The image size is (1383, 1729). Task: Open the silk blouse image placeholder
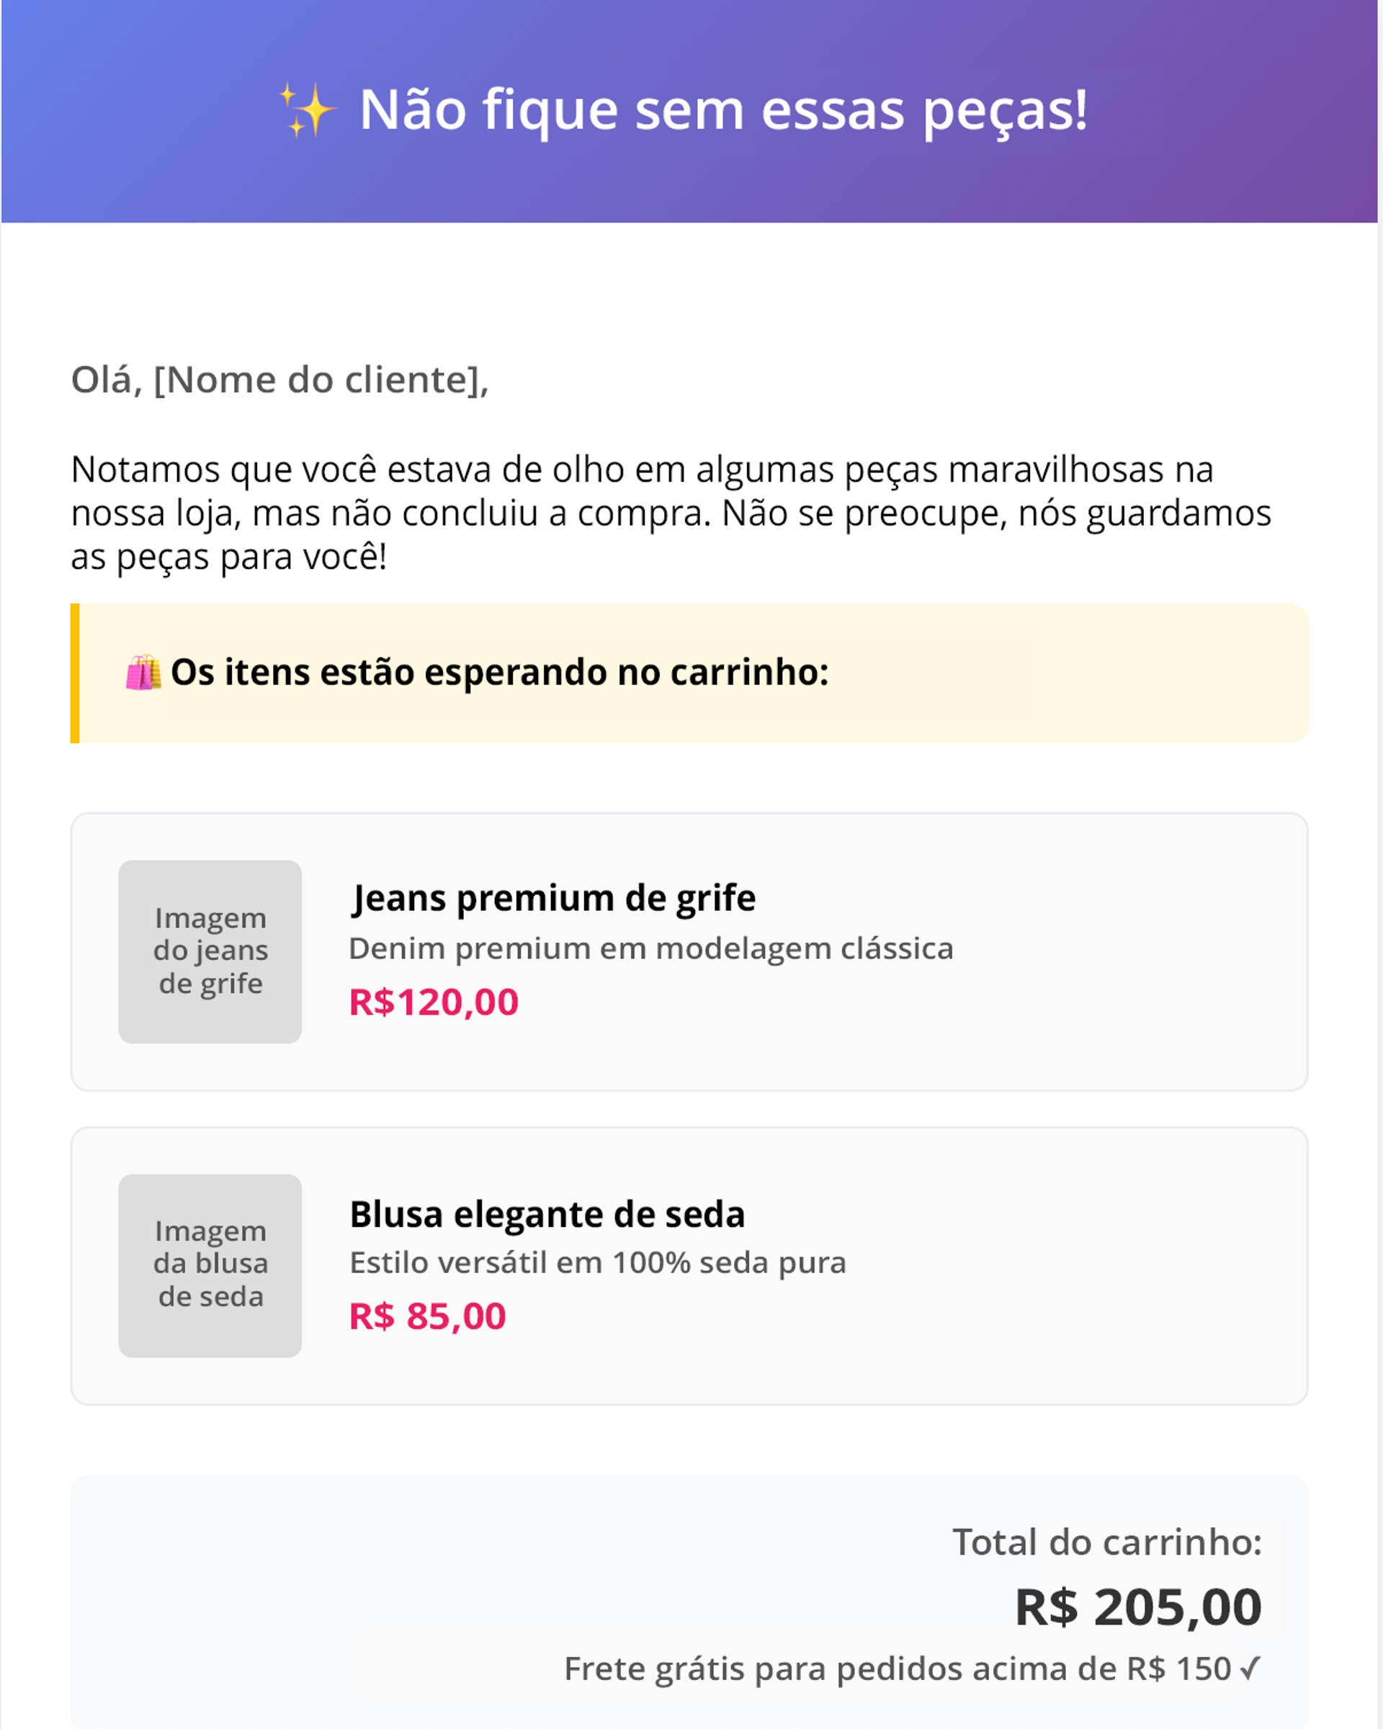click(x=210, y=1265)
